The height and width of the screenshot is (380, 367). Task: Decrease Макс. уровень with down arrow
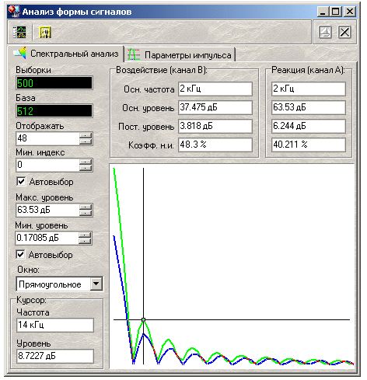(x=86, y=213)
